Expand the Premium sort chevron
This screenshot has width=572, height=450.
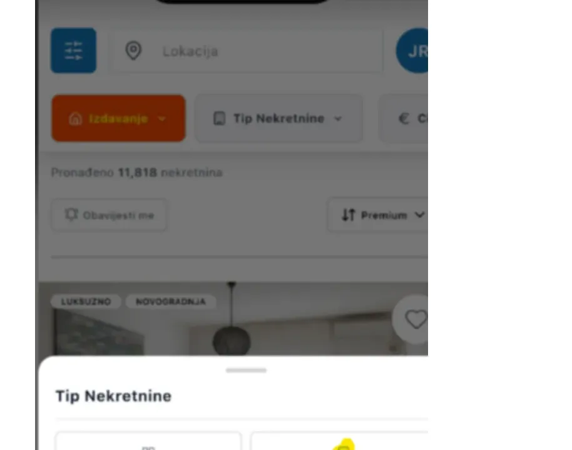pyautogui.click(x=419, y=215)
